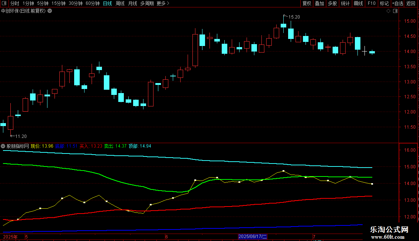Click the 底部: 11.51 value
The width and height of the screenshot is (419, 241).
point(66,146)
